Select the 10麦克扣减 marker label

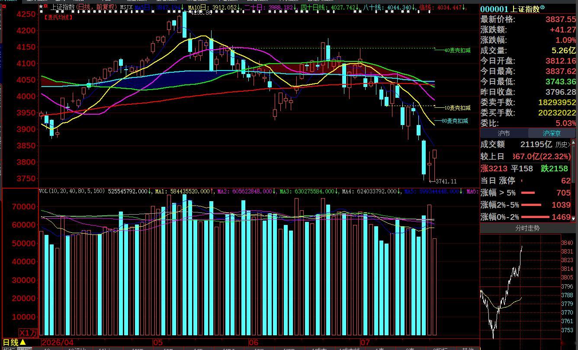tap(457, 108)
